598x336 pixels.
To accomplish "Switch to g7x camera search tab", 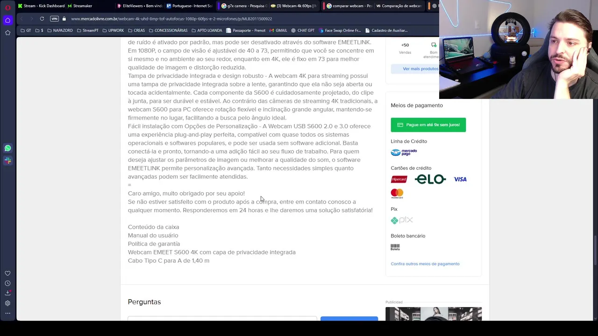I will pyautogui.click(x=244, y=6).
